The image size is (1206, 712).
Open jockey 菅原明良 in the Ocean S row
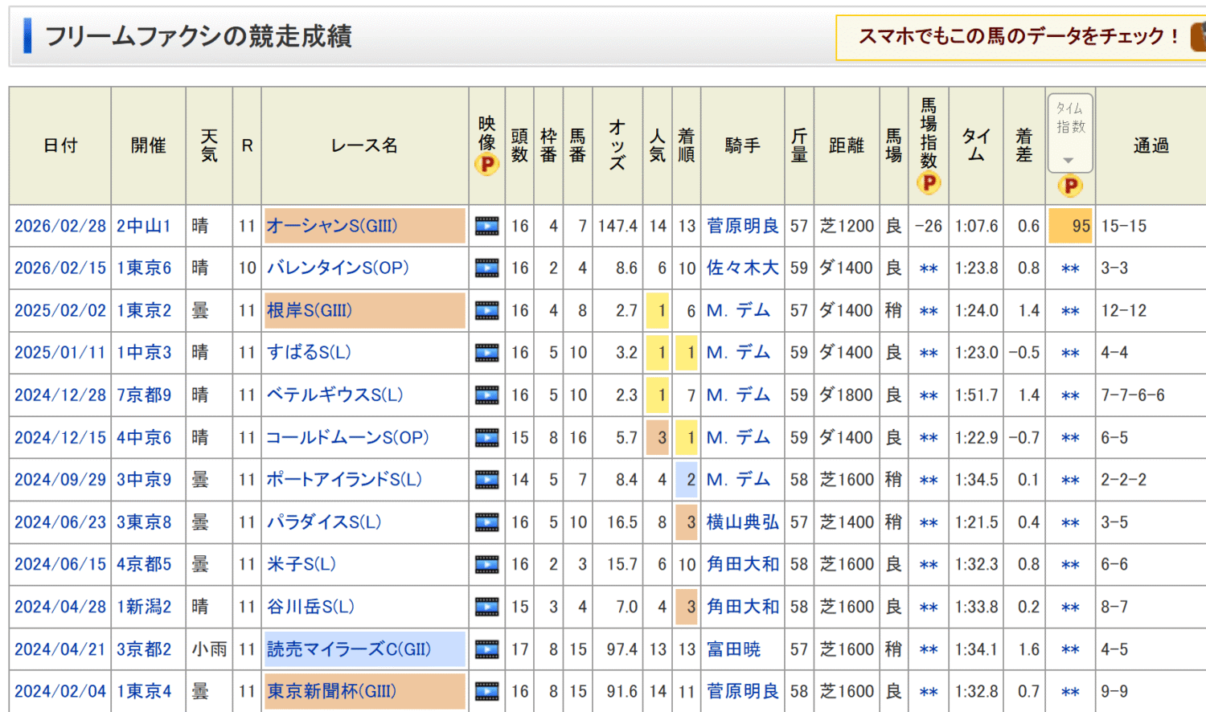(742, 227)
